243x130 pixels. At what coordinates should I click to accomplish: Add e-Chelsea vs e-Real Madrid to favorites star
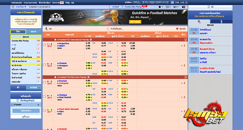tap(55, 97)
